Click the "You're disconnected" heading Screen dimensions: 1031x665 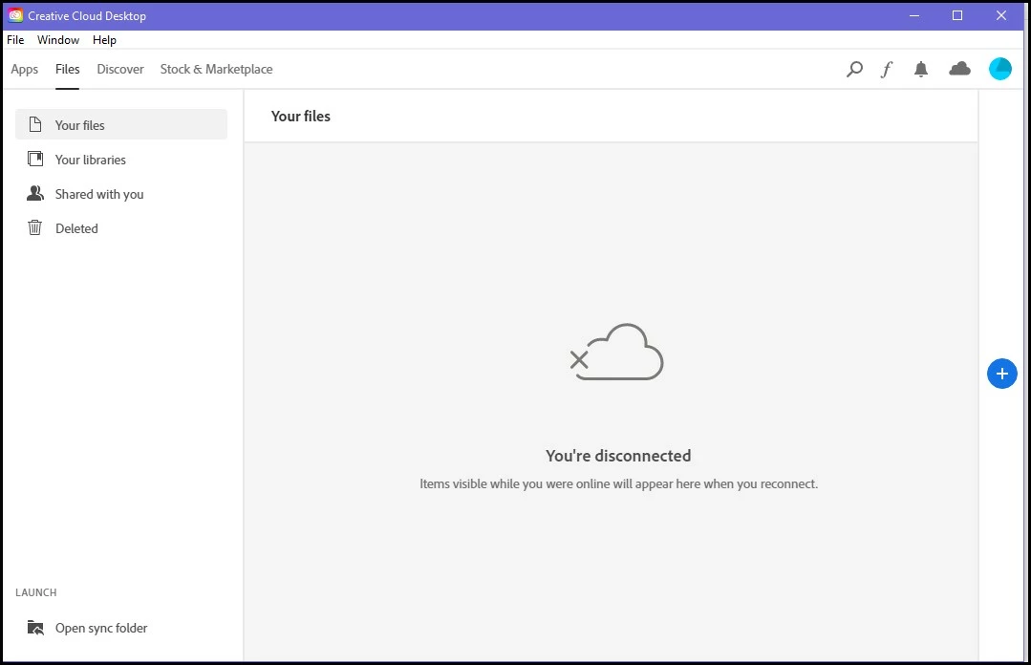click(618, 455)
